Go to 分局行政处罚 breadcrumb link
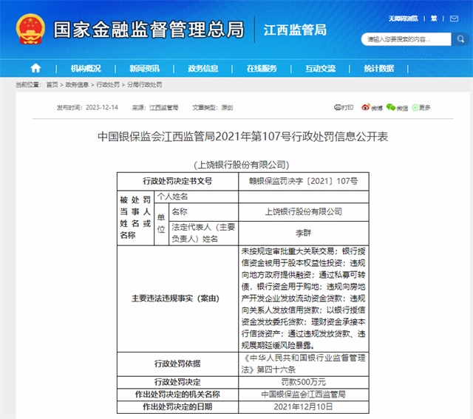Image resolution: width=473 pixels, height=419 pixels. [145, 85]
